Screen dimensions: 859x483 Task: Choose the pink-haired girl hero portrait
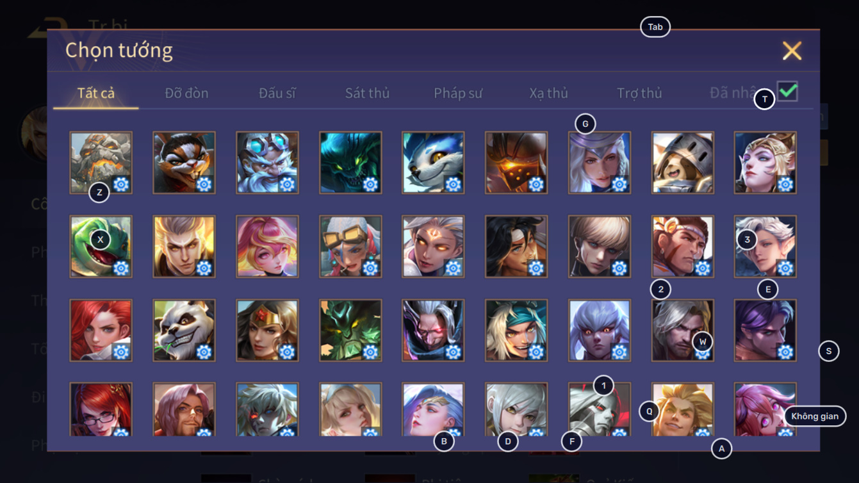[267, 247]
